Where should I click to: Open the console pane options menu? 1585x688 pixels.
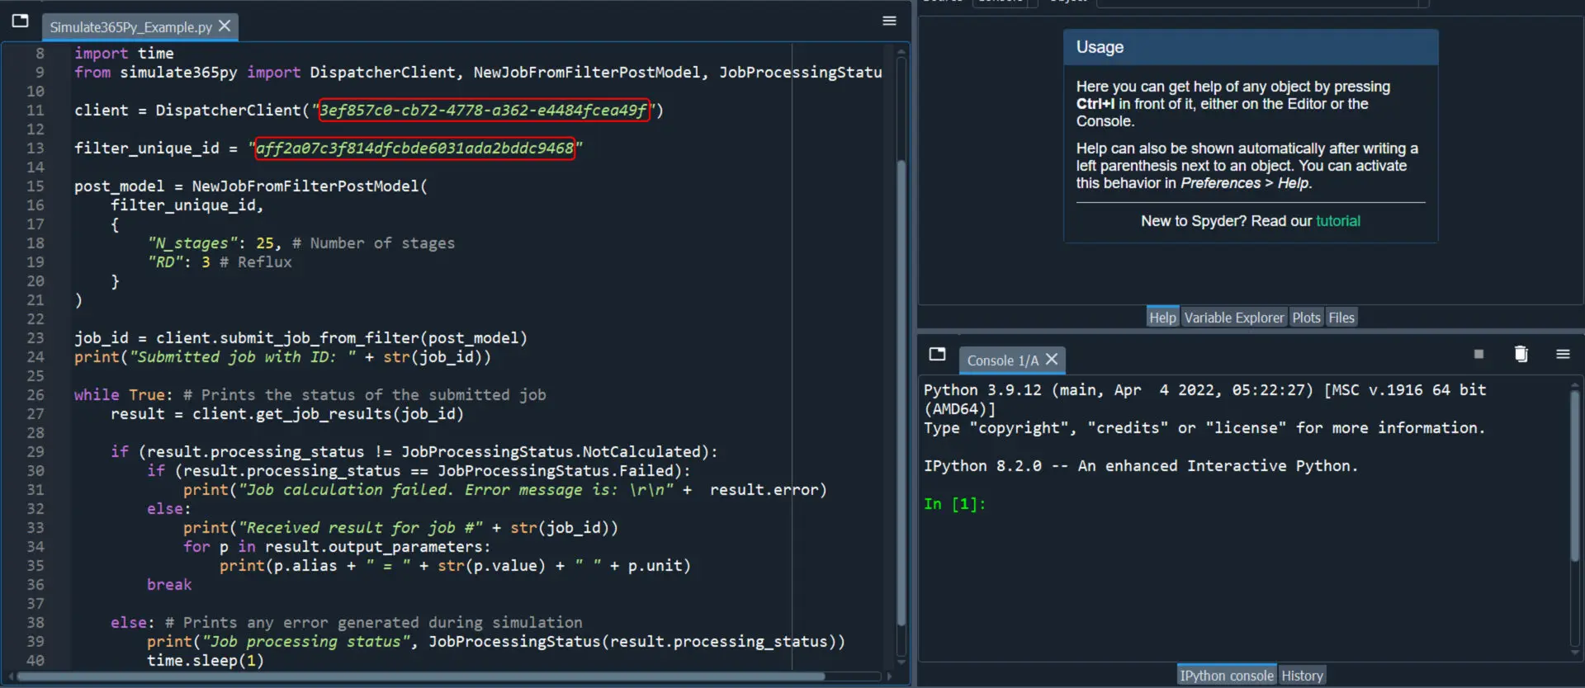[x=1563, y=354]
